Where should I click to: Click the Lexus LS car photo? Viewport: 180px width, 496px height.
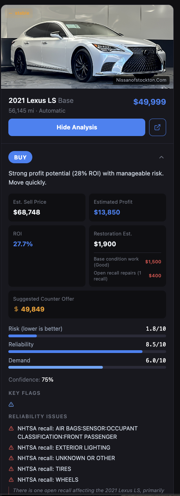pyautogui.click(x=87, y=47)
